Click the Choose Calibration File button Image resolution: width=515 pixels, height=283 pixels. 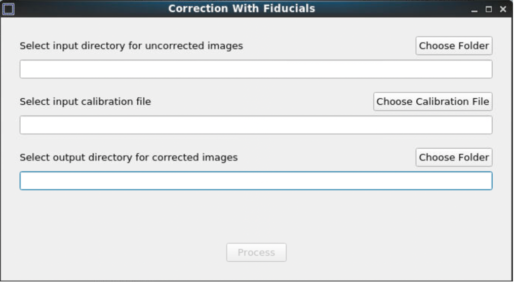pos(432,101)
